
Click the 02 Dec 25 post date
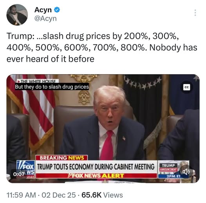point(59,195)
